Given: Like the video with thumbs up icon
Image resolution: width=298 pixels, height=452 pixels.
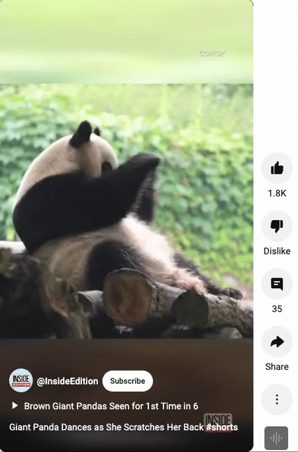Looking at the screenshot, I should click(x=277, y=168).
